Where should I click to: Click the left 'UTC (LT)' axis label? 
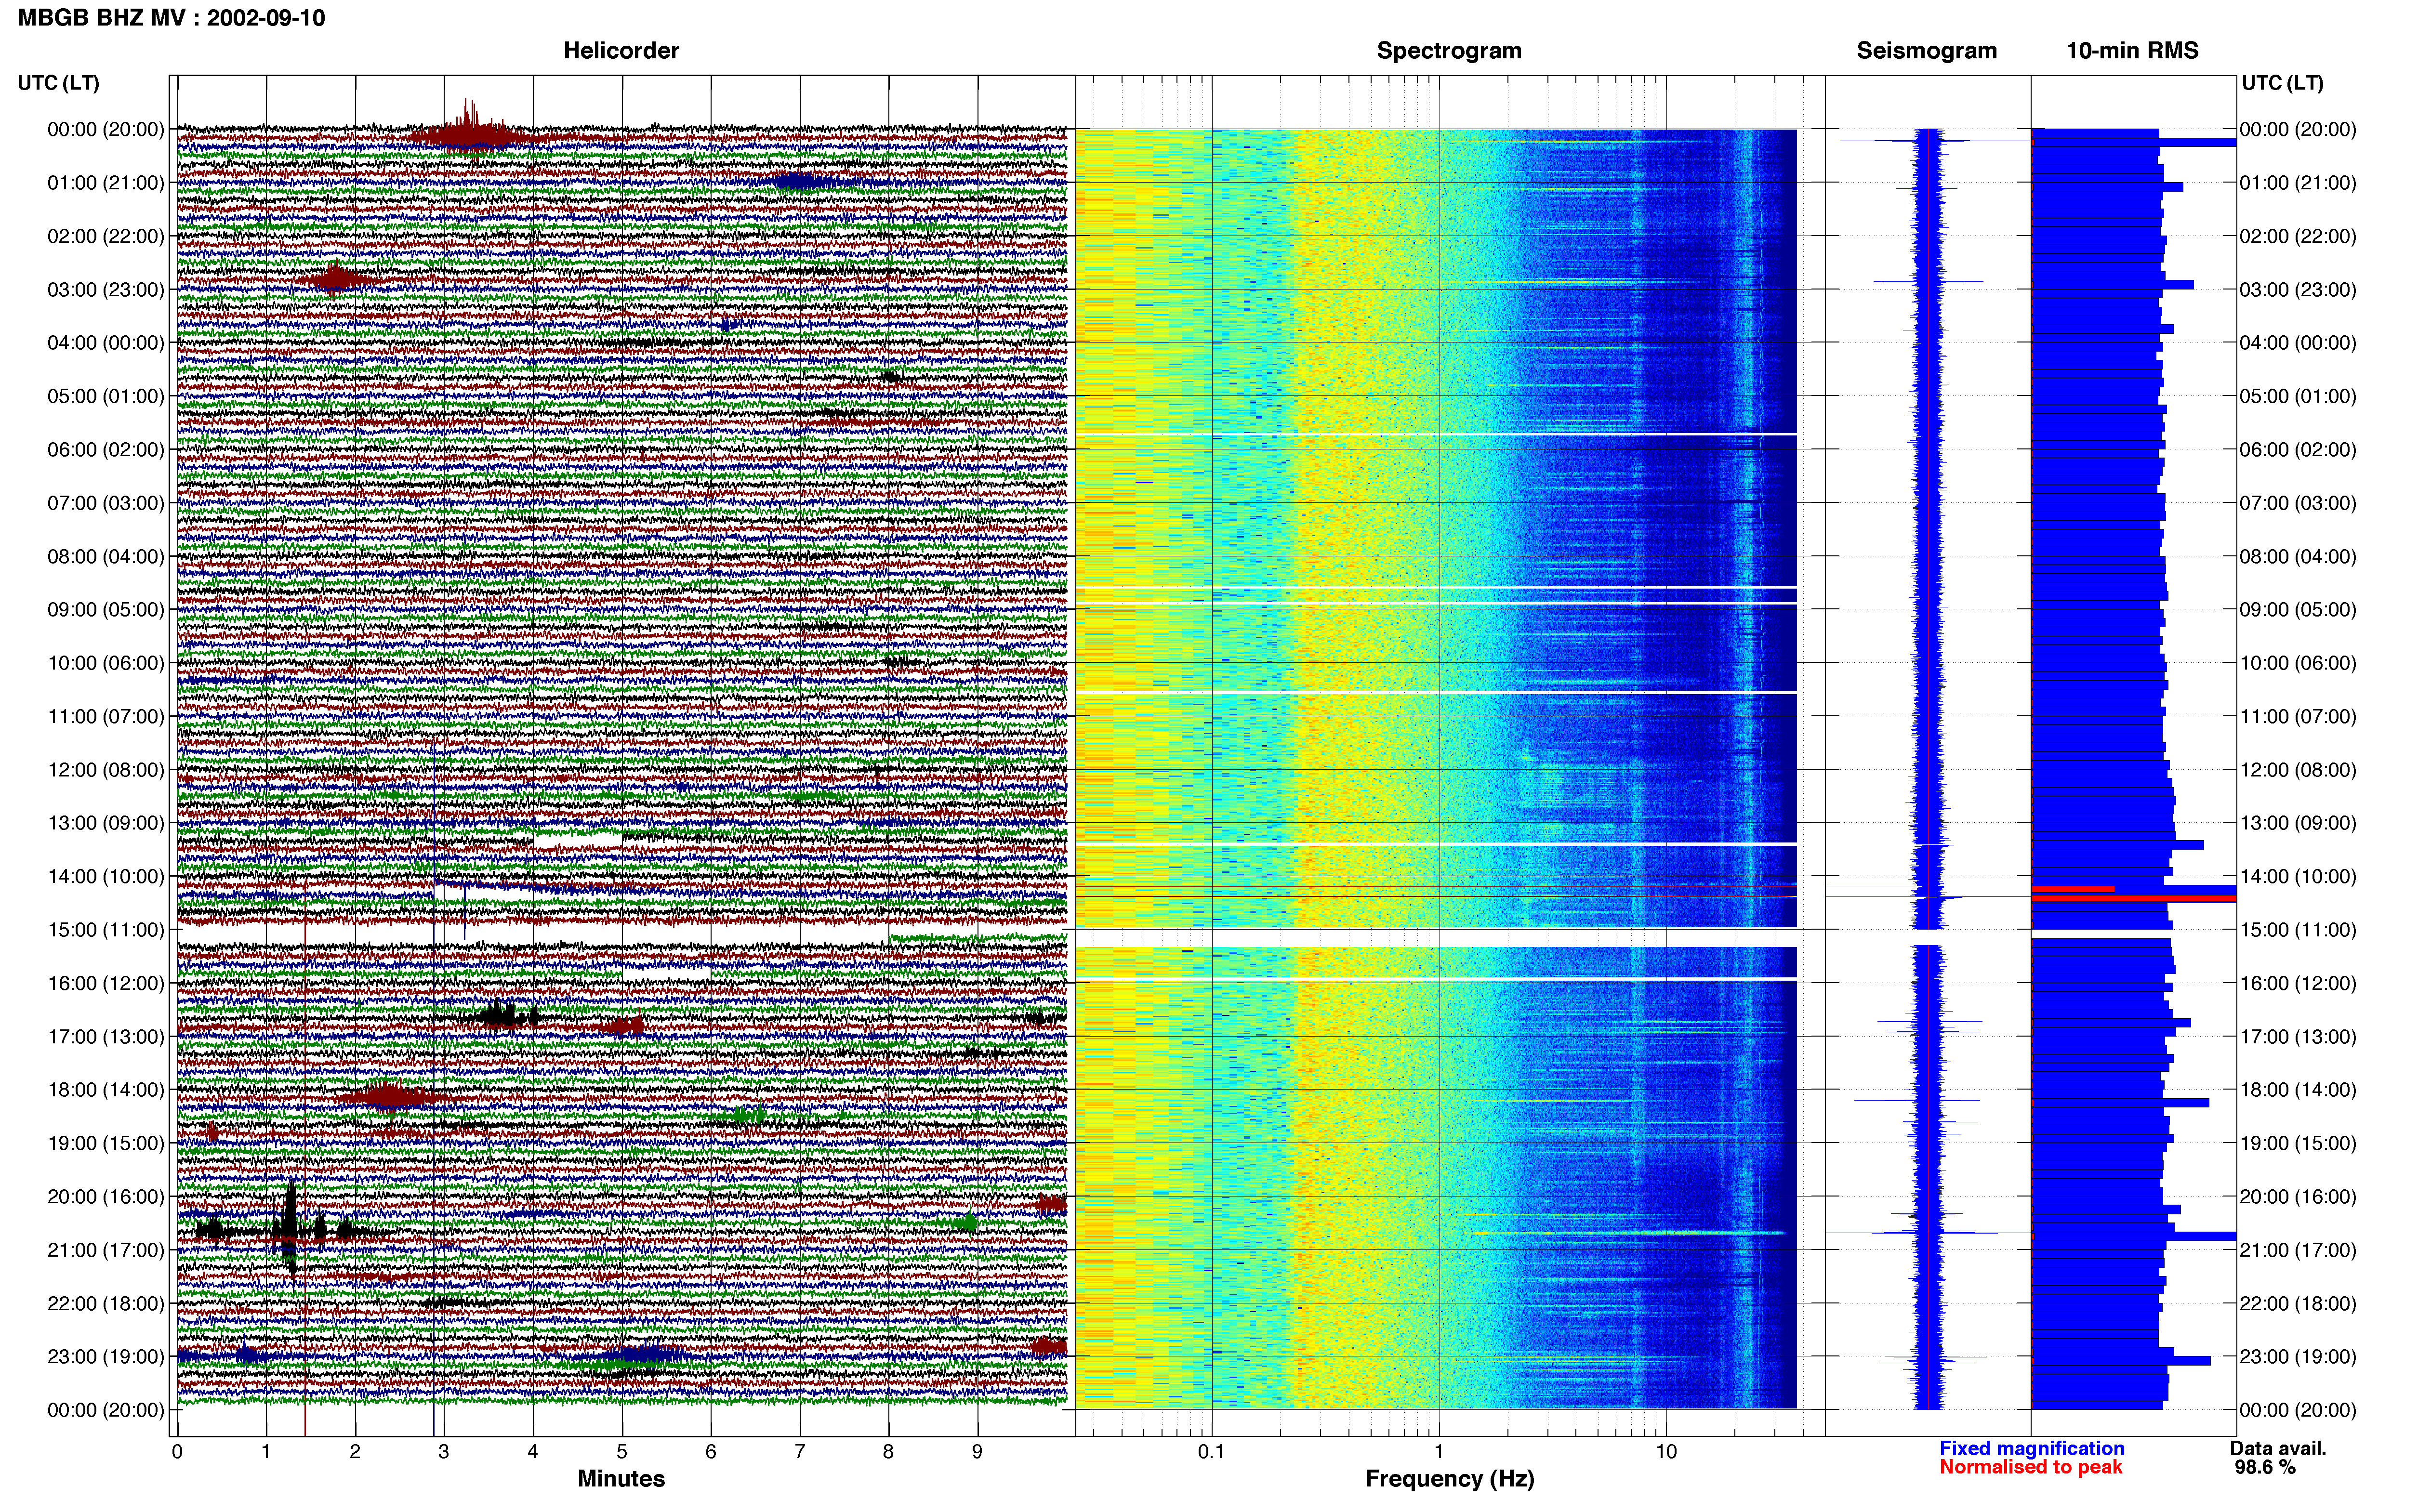pos(59,83)
